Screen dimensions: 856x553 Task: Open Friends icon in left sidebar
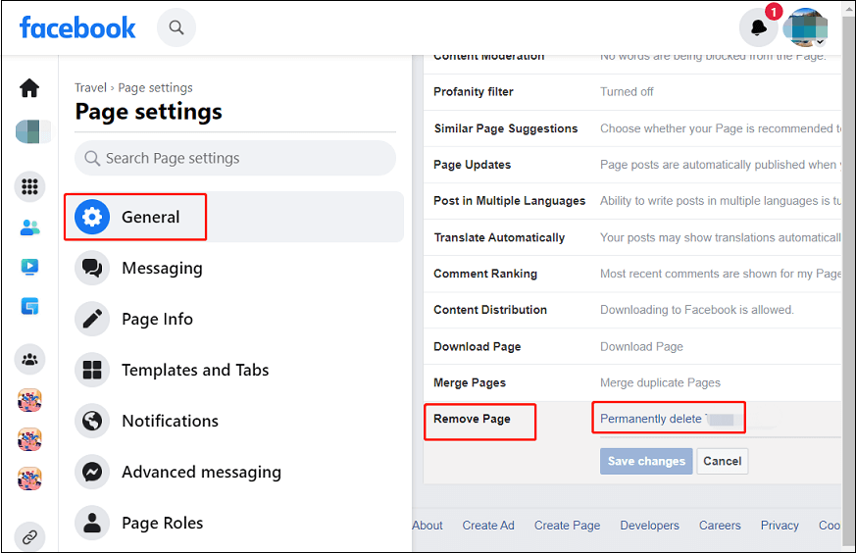coord(29,227)
